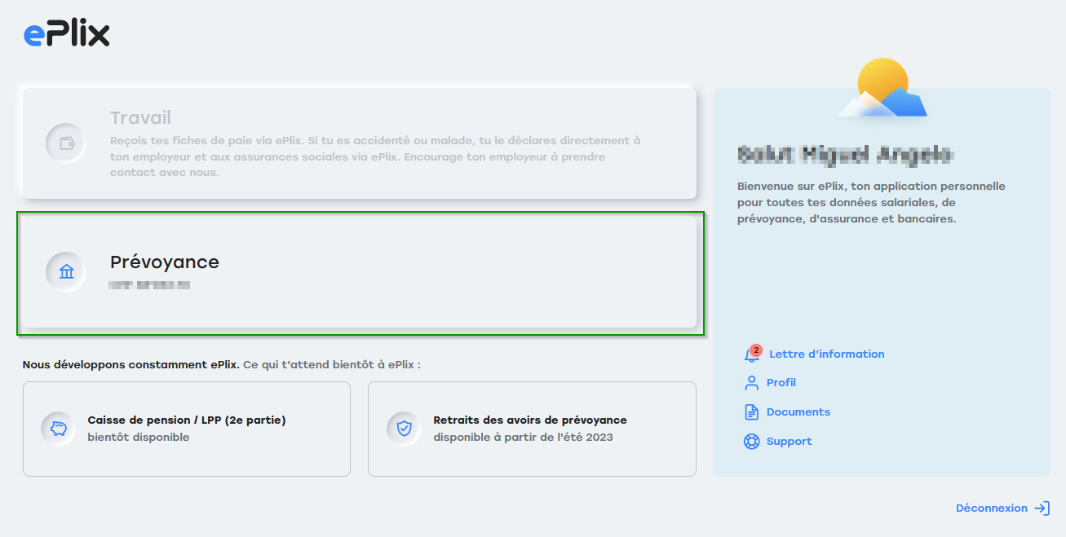The width and height of the screenshot is (1066, 537).
Task: Click the logout arrow icon
Action: [1042, 508]
